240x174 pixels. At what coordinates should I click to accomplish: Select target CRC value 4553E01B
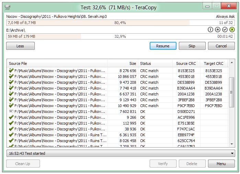[x=214, y=77]
